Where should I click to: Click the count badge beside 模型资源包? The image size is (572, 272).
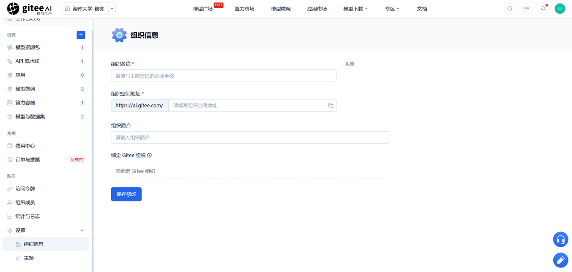(x=82, y=47)
